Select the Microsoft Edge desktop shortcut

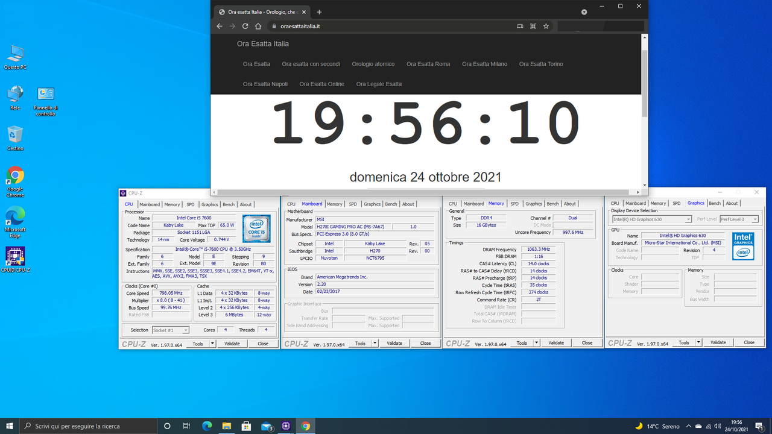coord(15,222)
